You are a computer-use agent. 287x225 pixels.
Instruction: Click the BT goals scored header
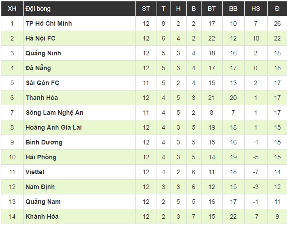pos(211,9)
